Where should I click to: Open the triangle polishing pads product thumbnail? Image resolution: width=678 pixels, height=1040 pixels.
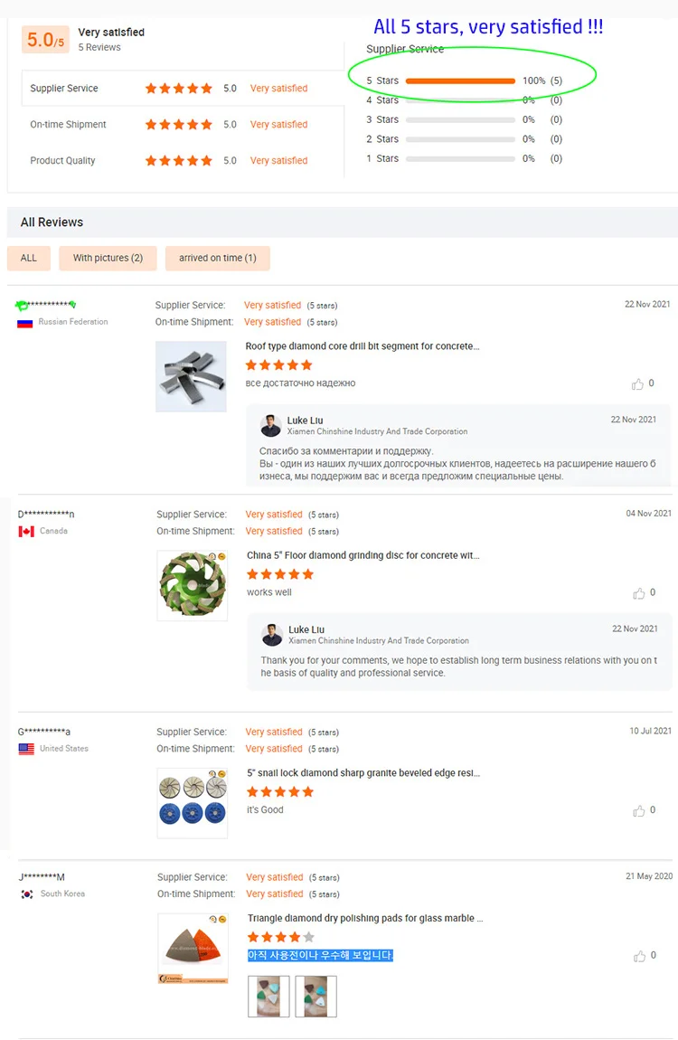[x=193, y=949]
